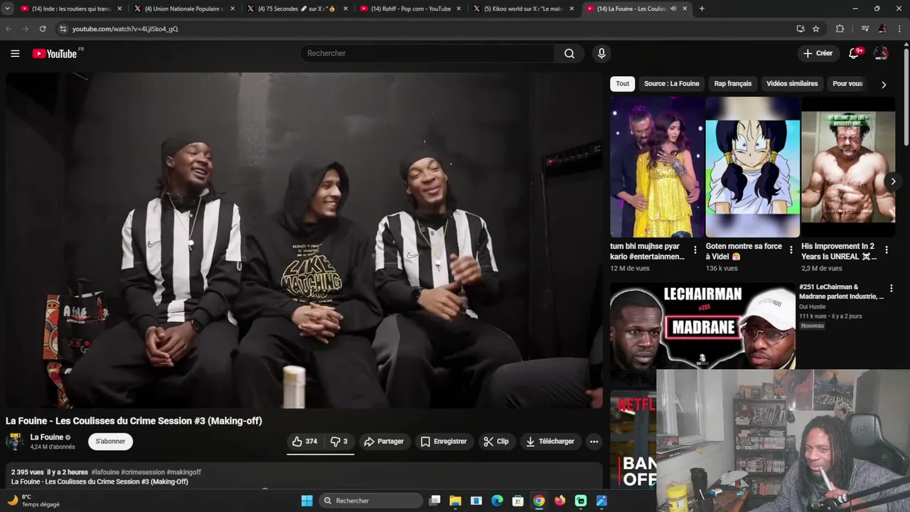Bookmark this page with star icon
Viewport: 910px width, 512px height.
click(815, 28)
